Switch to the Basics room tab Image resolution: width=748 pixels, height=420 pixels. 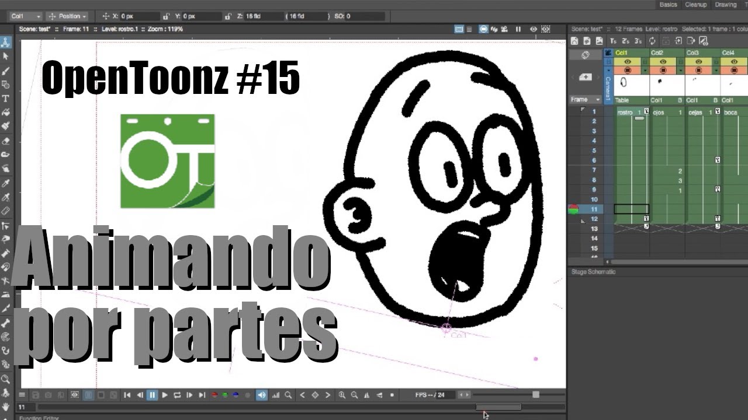click(x=668, y=4)
